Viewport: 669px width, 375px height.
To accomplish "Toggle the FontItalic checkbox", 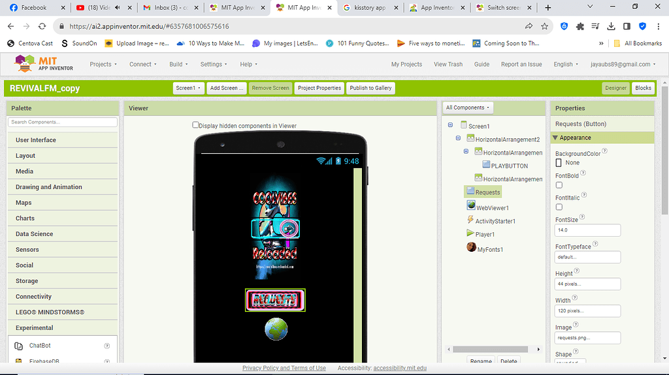I will pos(559,207).
